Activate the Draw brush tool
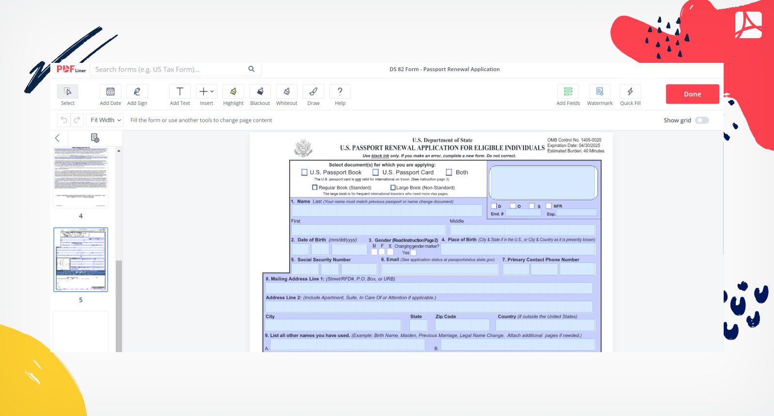The image size is (774, 416). 313,92
